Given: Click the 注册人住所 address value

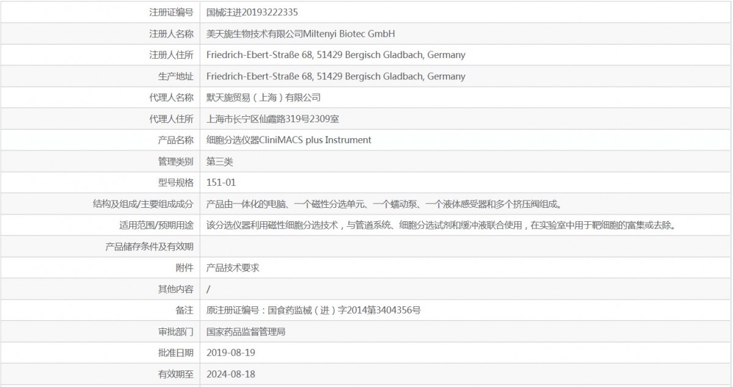Looking at the screenshot, I should point(335,55).
